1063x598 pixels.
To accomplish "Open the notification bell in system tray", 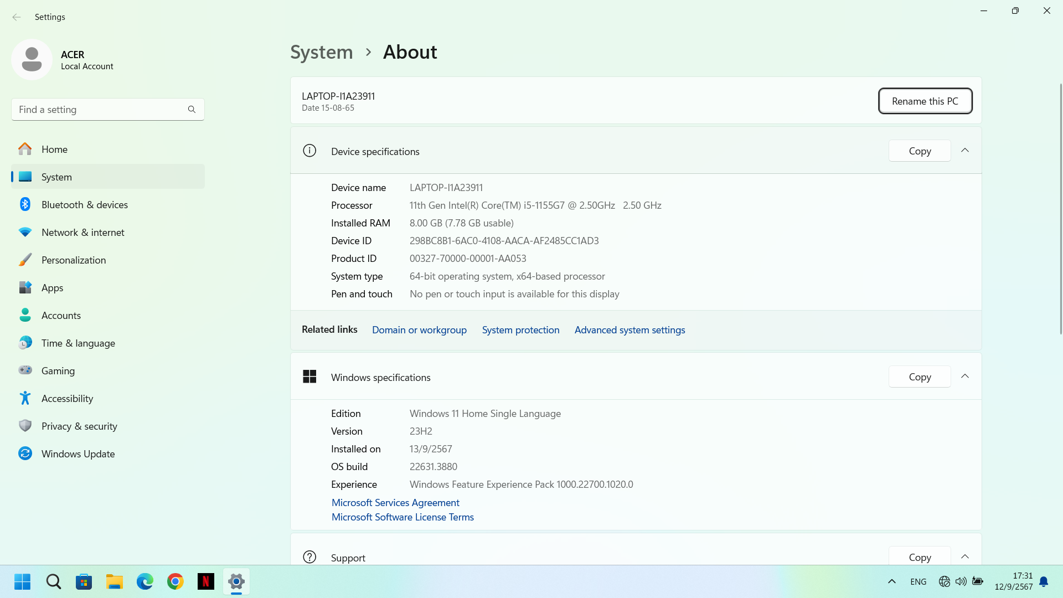I will (1044, 581).
